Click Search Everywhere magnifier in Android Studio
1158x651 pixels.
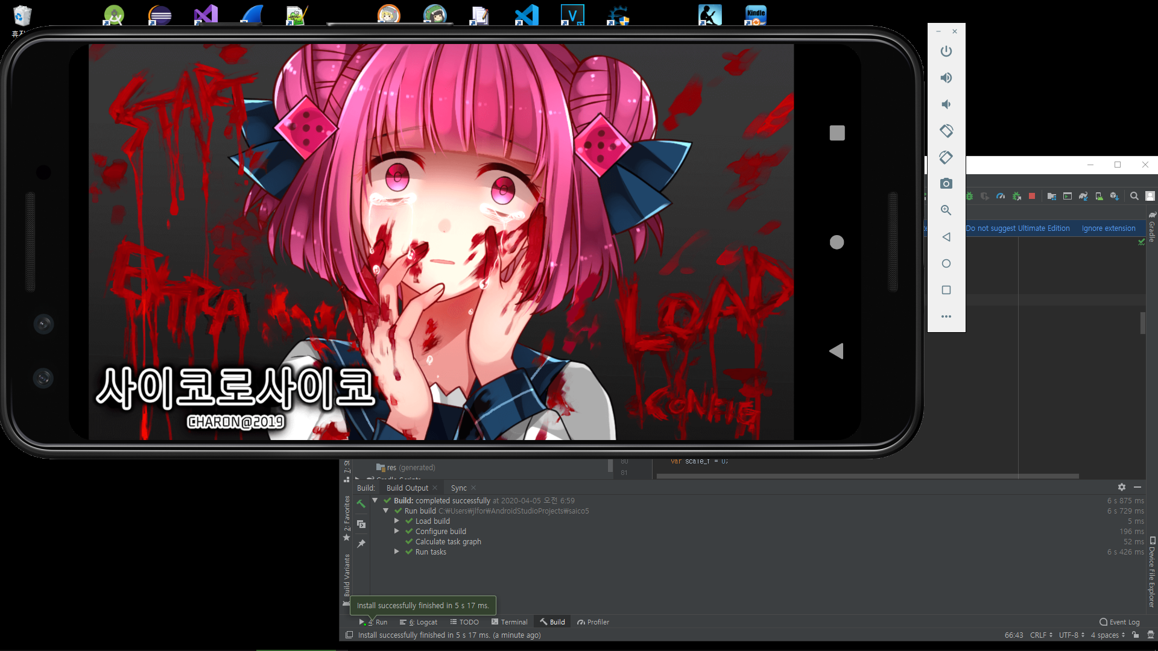(x=1134, y=196)
